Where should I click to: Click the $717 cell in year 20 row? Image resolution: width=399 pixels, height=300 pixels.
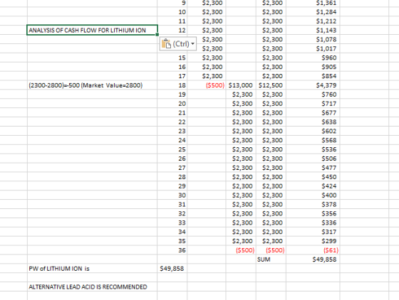tap(313, 104)
